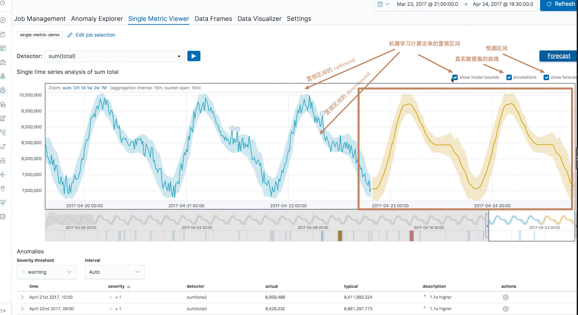
Task: Expand the sidebar with bottom arrow icon
Action: (3, 311)
